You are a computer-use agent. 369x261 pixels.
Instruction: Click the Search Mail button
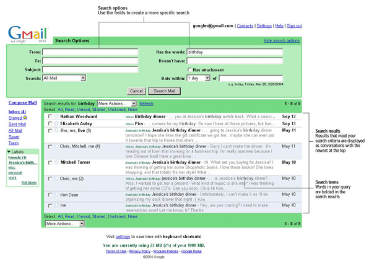164,91
